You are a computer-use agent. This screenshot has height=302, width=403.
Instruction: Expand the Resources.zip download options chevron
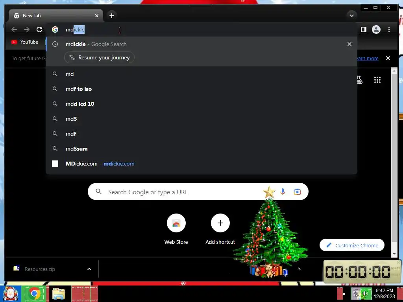(x=89, y=269)
